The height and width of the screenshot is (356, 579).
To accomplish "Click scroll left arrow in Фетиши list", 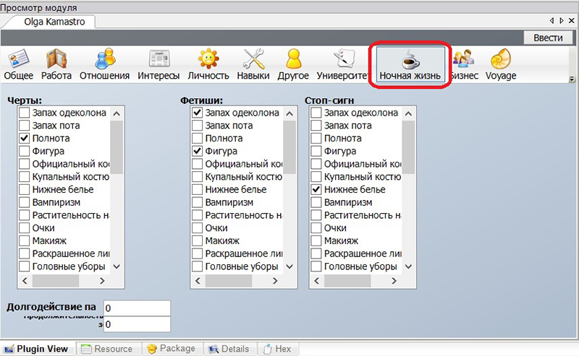I will [x=198, y=281].
